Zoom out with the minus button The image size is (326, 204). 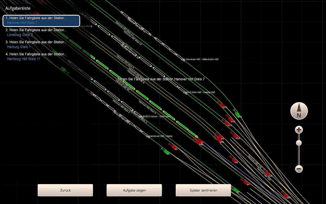click(x=299, y=169)
